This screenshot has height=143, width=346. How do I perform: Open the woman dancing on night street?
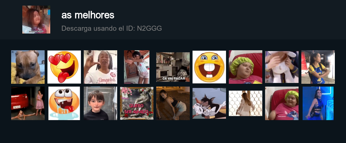coord(173,103)
